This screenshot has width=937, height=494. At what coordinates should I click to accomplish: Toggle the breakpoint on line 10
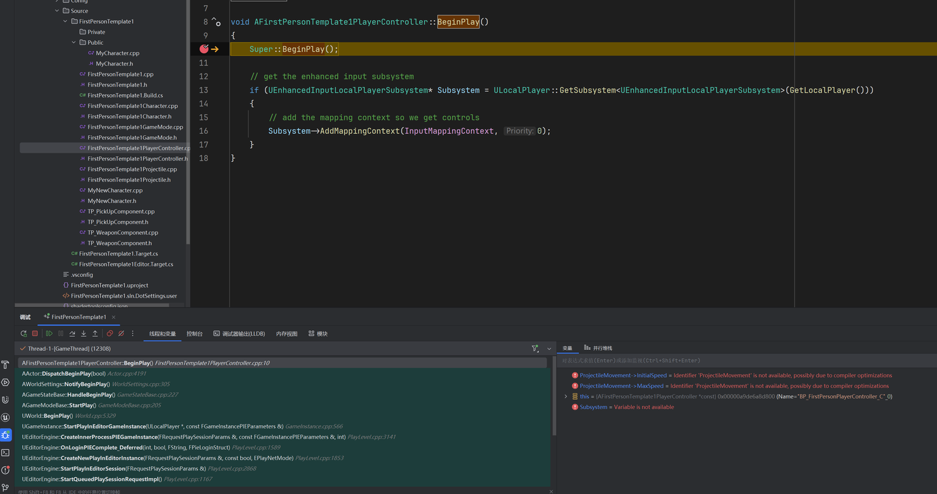(204, 49)
